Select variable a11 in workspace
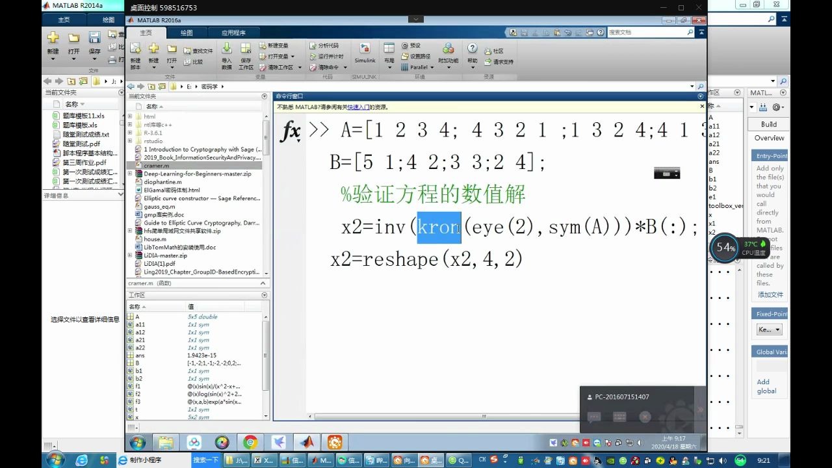The width and height of the screenshot is (832, 468). point(140,324)
